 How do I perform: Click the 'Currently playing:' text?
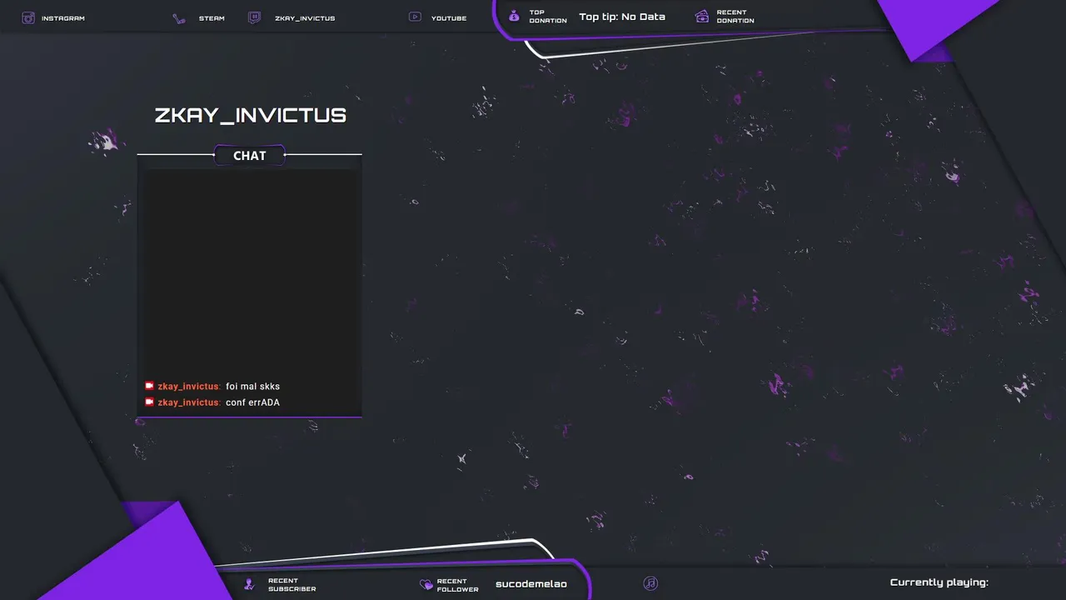939,582
